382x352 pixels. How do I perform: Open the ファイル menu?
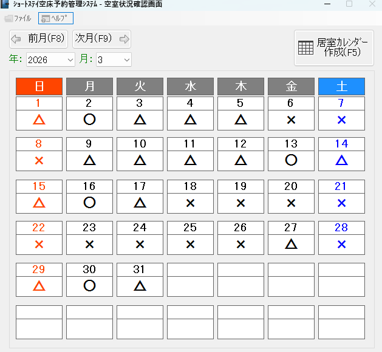(18, 18)
